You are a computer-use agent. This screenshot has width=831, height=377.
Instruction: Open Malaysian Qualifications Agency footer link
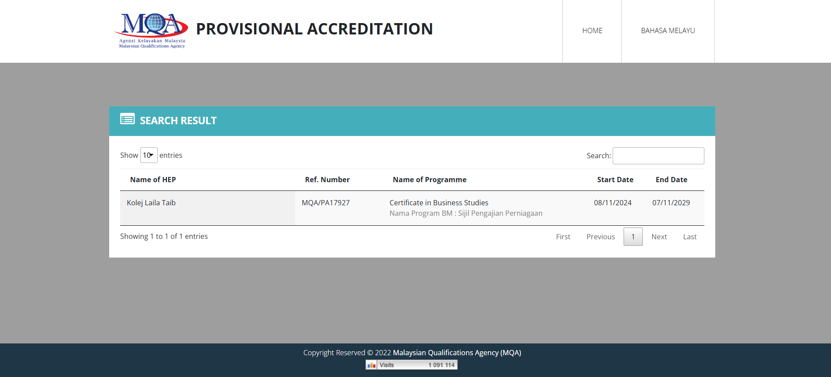tap(457, 353)
